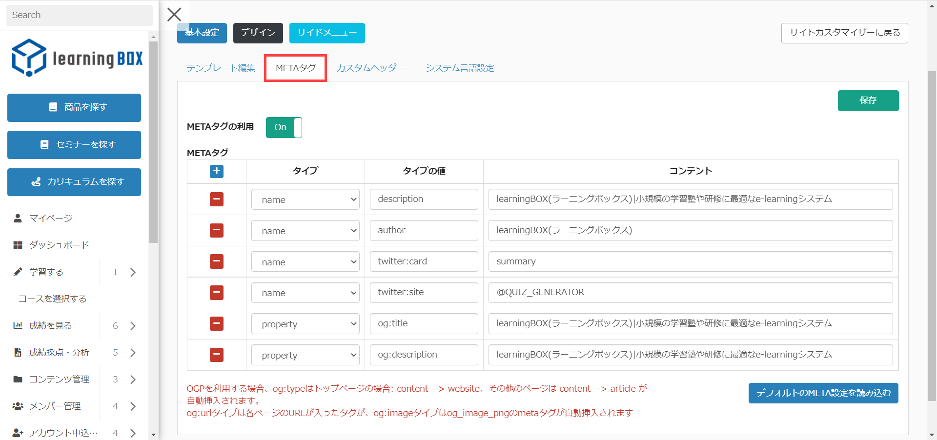Close the panel with the X icon

[174, 15]
